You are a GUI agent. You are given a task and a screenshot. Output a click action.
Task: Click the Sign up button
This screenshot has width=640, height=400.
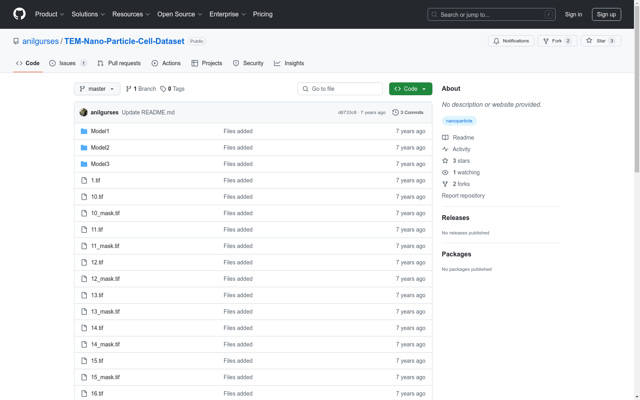pos(606,14)
